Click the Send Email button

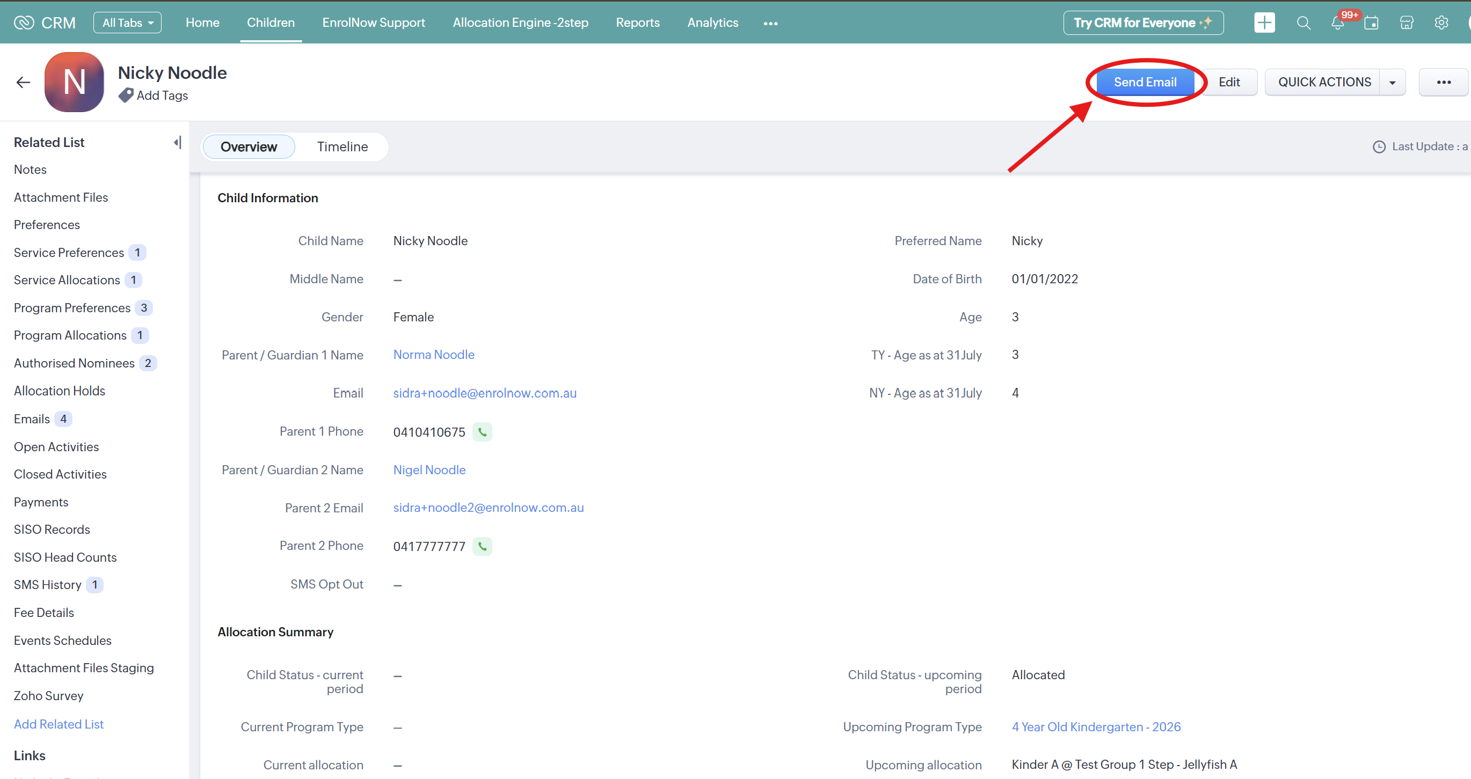1145,82
